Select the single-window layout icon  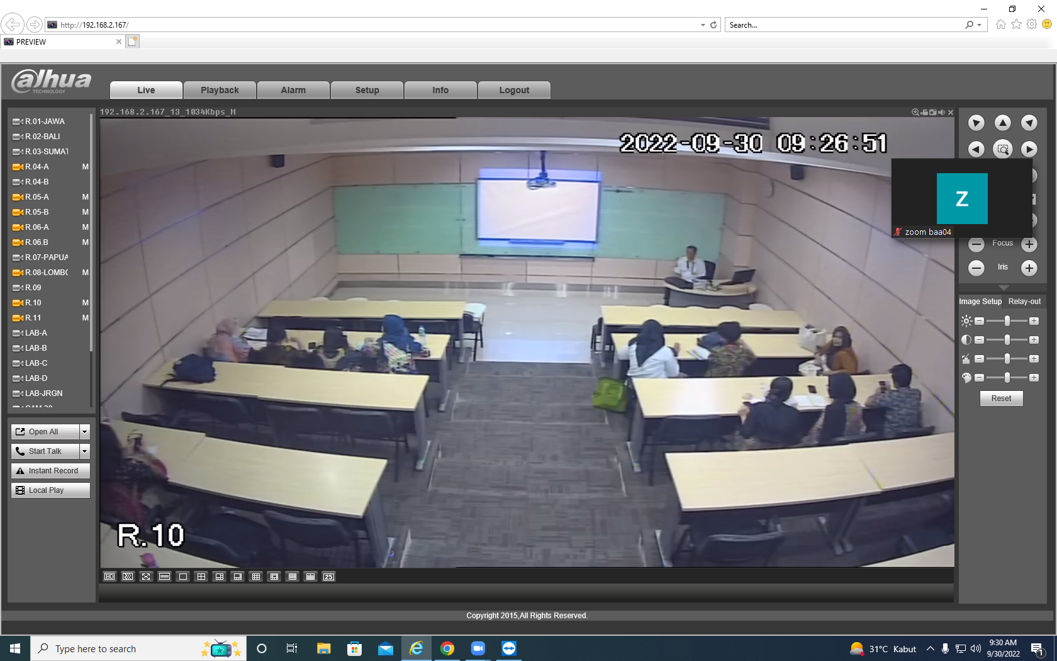point(183,577)
